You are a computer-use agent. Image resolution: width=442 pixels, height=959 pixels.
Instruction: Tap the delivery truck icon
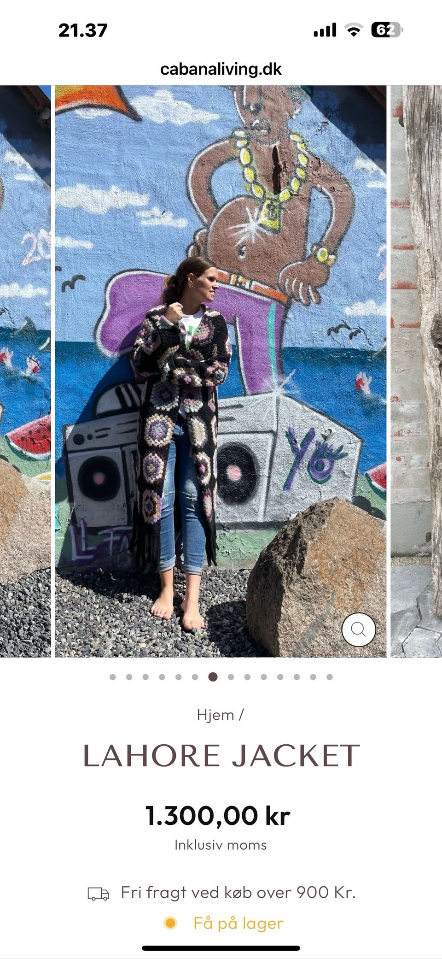pos(98,894)
